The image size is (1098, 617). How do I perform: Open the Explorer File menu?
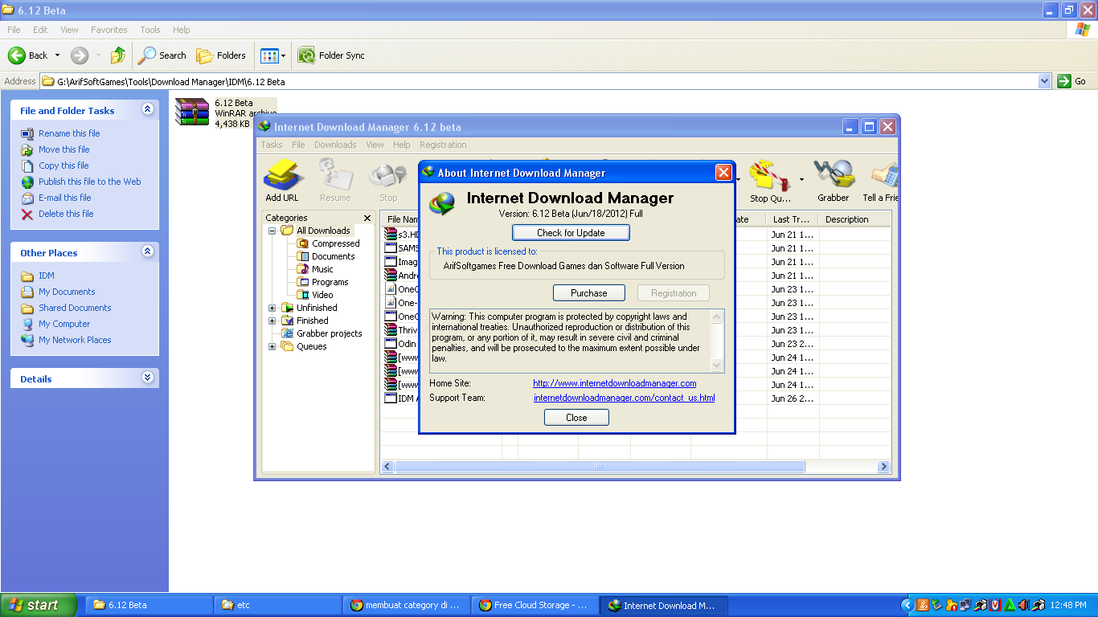[x=14, y=30]
